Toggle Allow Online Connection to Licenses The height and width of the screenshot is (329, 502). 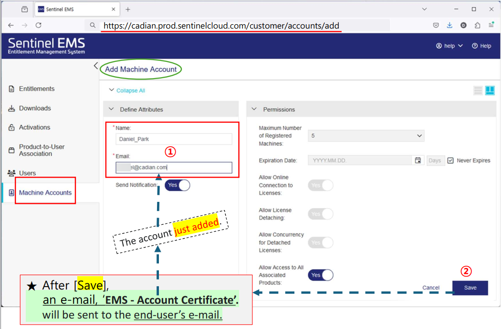pyautogui.click(x=321, y=185)
